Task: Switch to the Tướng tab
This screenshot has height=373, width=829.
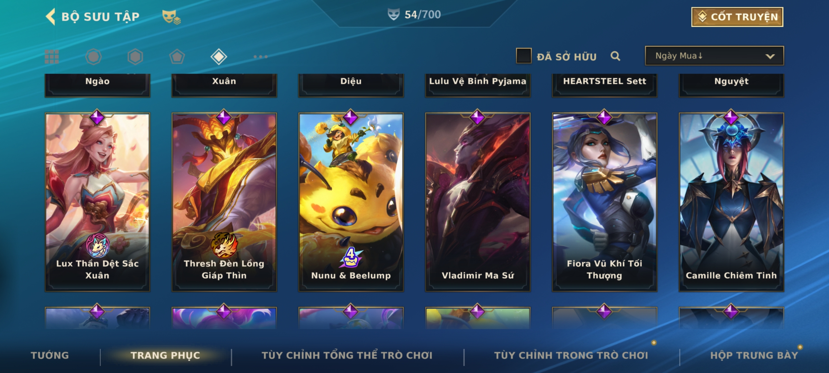Action: (x=50, y=355)
